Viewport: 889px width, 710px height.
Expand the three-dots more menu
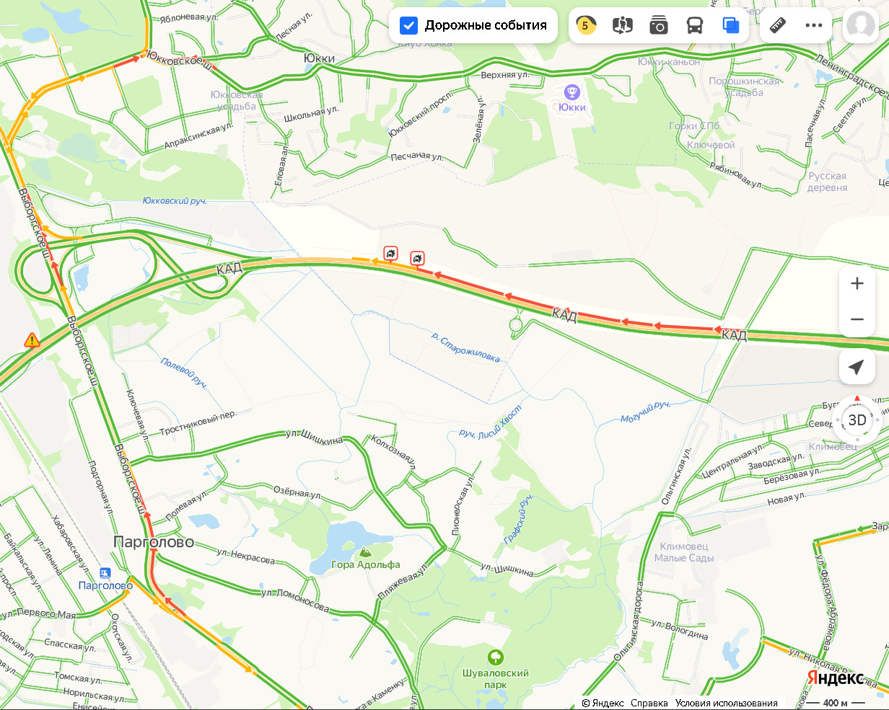point(814,26)
